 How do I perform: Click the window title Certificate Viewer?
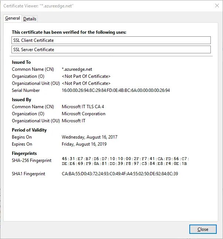38,6
